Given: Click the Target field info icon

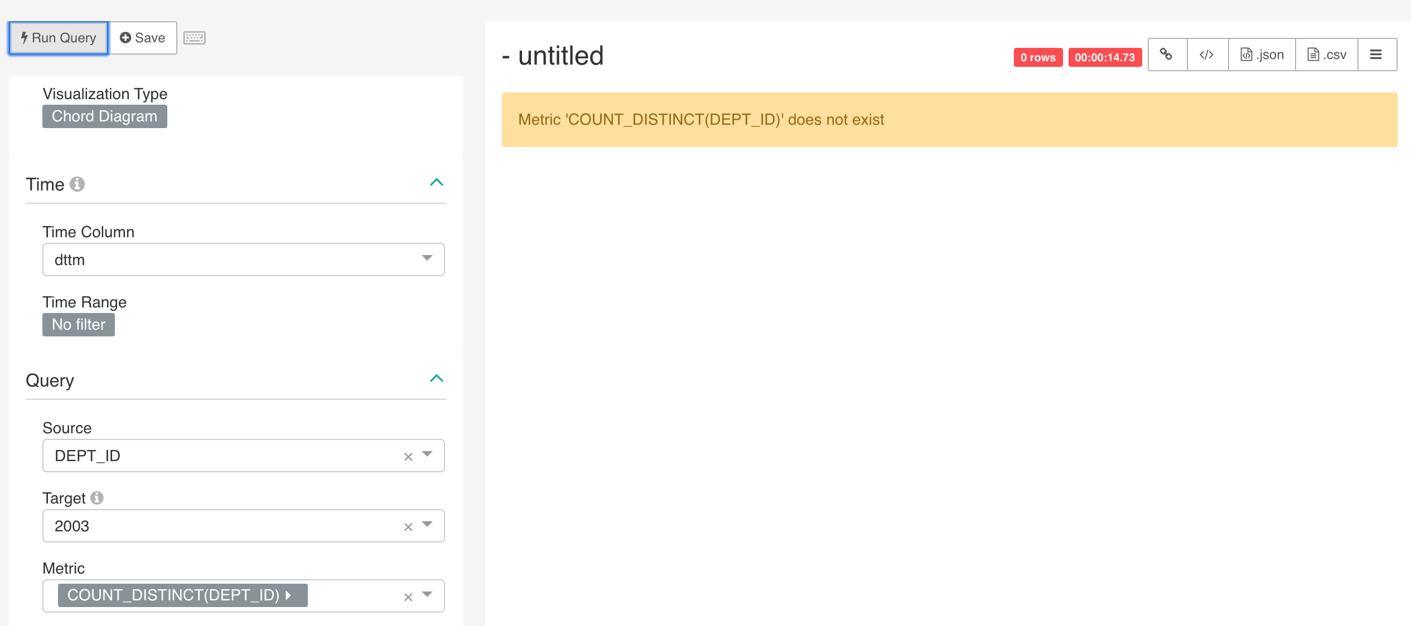Looking at the screenshot, I should [x=97, y=497].
